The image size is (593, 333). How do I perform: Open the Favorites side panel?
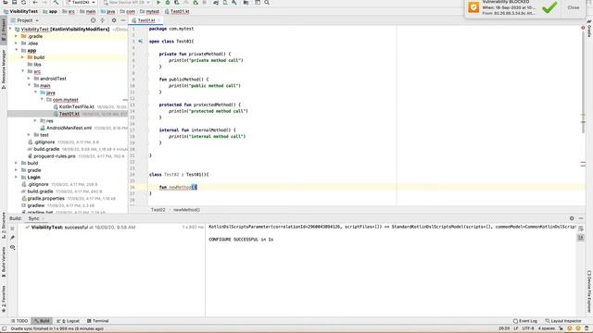4,299
